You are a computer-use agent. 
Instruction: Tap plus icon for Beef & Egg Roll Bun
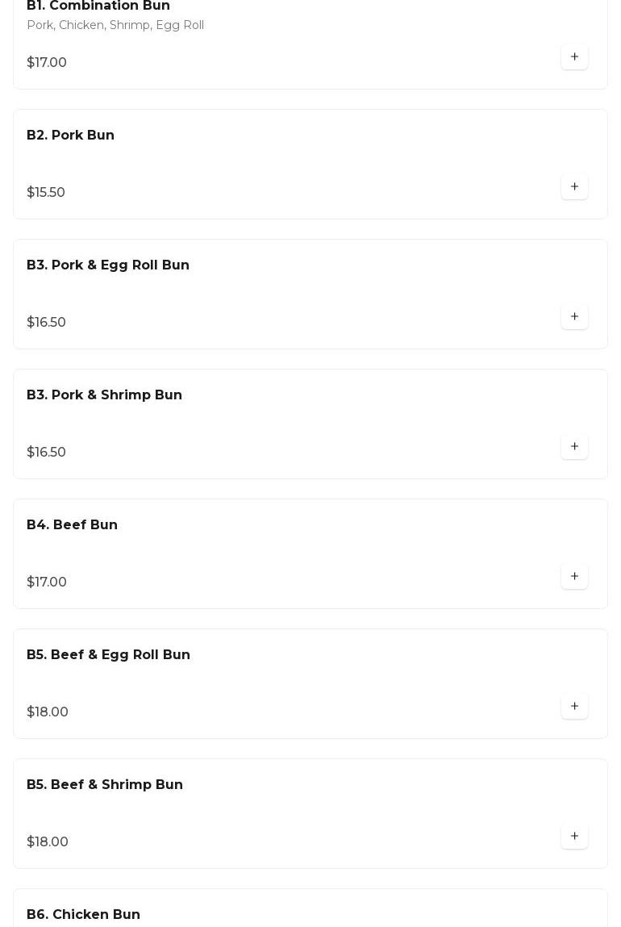(574, 707)
